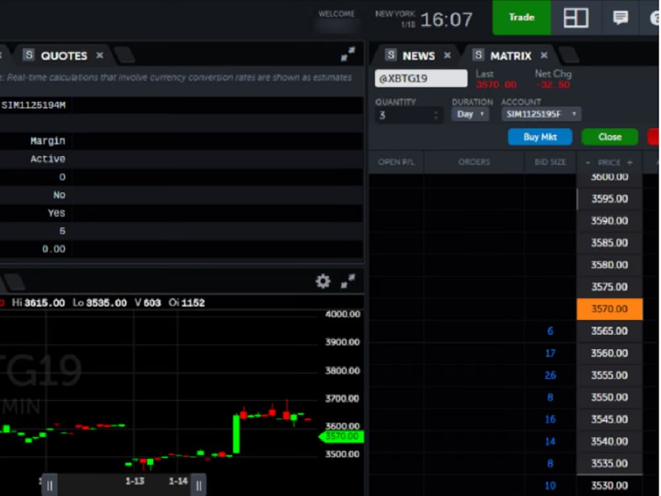Screen dimensions: 661x496
Task: Click the Margin value in quotes panel
Action: (x=48, y=141)
